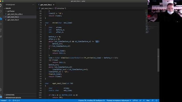Image resolution: width=182 pixels, height=102 pixels.
Task: Select UTF-8 encoding in status bar
Action: pos(135,101)
